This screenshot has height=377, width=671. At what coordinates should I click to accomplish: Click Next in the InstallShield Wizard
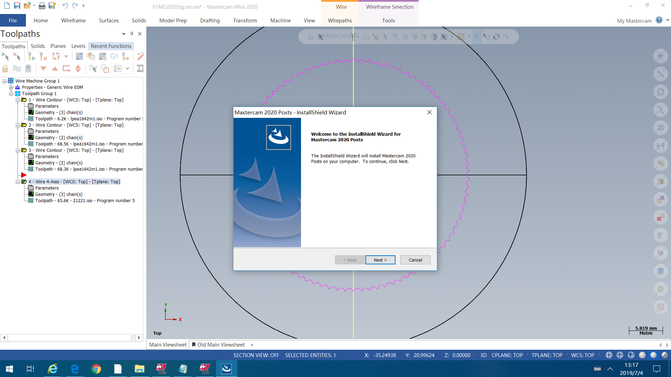pyautogui.click(x=380, y=260)
